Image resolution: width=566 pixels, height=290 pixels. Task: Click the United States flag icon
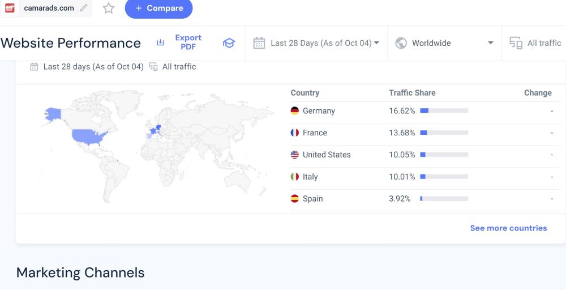[294, 155]
